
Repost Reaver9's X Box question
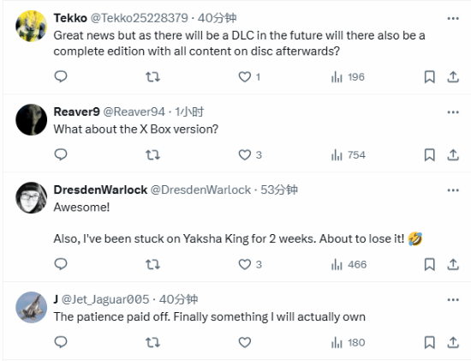(x=153, y=155)
